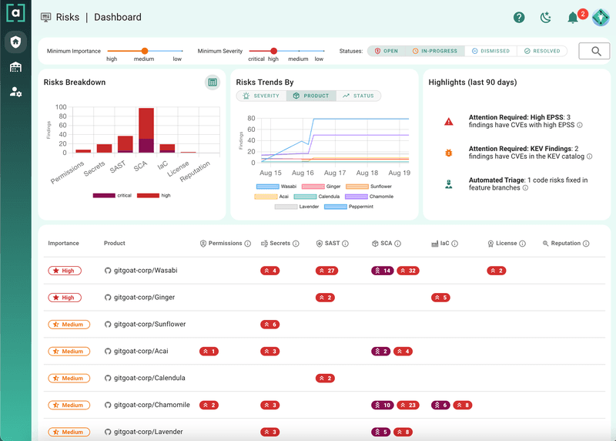616x441 pixels.
Task: Click the low end of Minimum Severity slider
Action: pyautogui.click(x=323, y=51)
